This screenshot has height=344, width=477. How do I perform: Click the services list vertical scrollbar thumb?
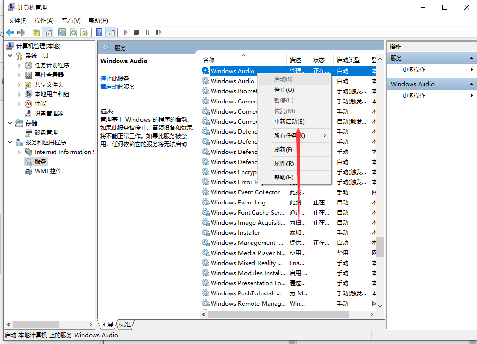(x=380, y=247)
